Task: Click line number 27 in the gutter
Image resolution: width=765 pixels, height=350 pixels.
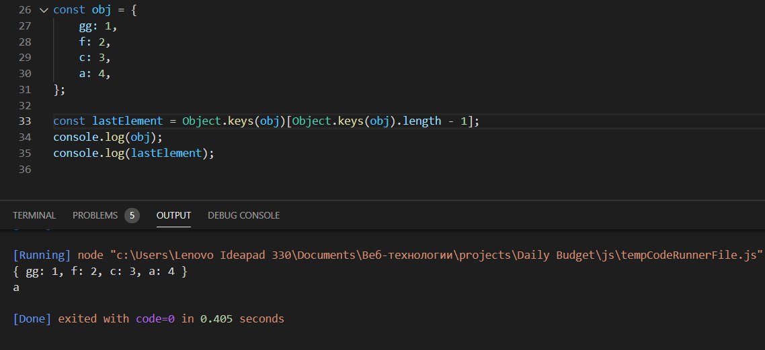Action: [x=25, y=26]
